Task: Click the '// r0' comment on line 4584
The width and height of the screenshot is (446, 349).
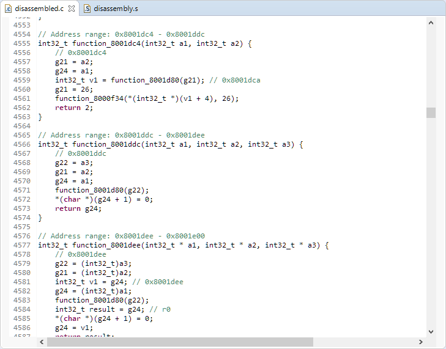Action: point(160,309)
